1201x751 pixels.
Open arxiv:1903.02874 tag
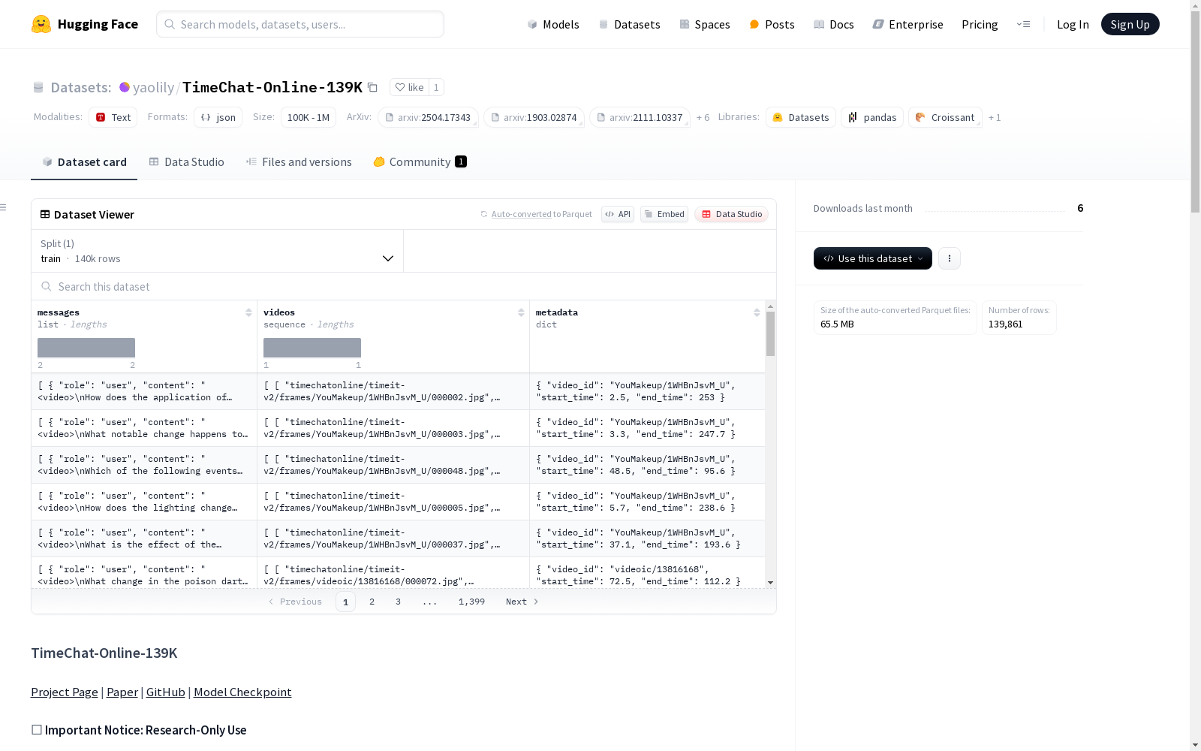(534, 117)
